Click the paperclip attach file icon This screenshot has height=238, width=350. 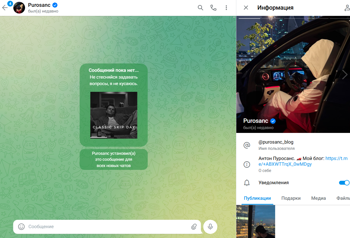(194, 227)
